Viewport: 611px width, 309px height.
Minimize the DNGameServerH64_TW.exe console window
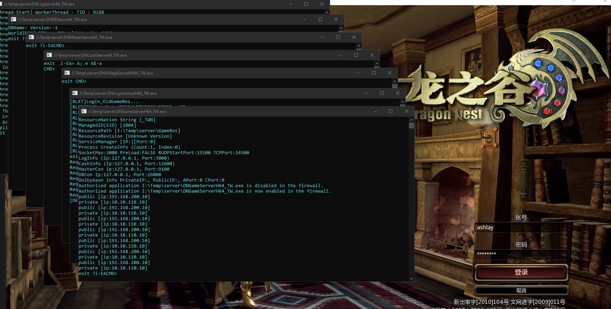pos(374,111)
